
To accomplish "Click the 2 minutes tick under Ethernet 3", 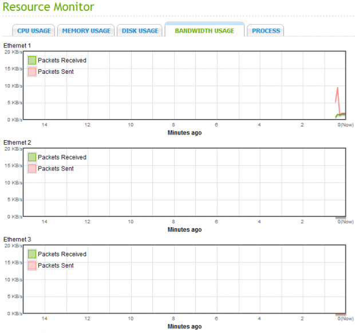I will 302,319.
